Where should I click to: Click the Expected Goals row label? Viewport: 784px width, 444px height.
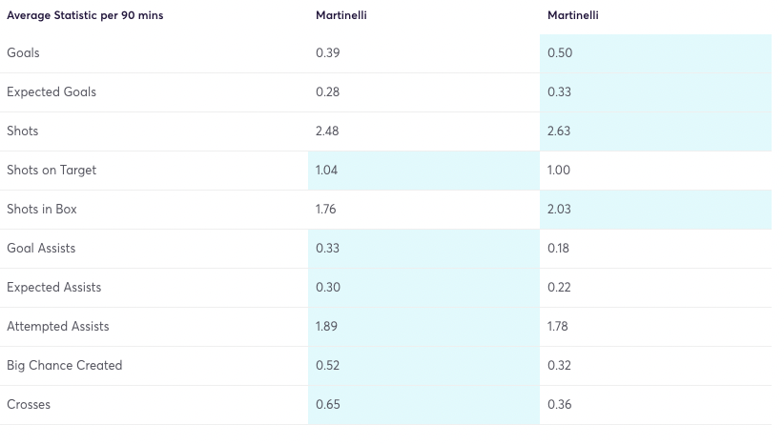(52, 92)
